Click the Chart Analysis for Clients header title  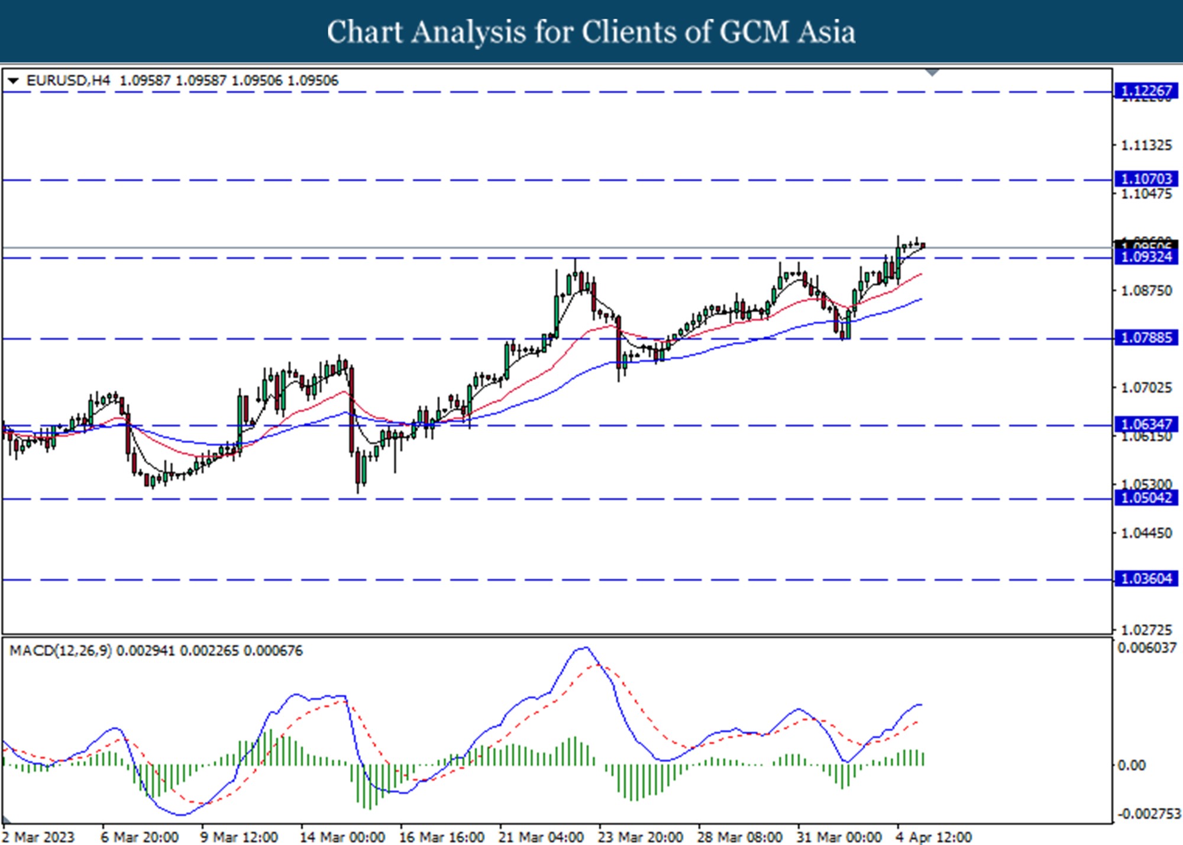(x=591, y=32)
